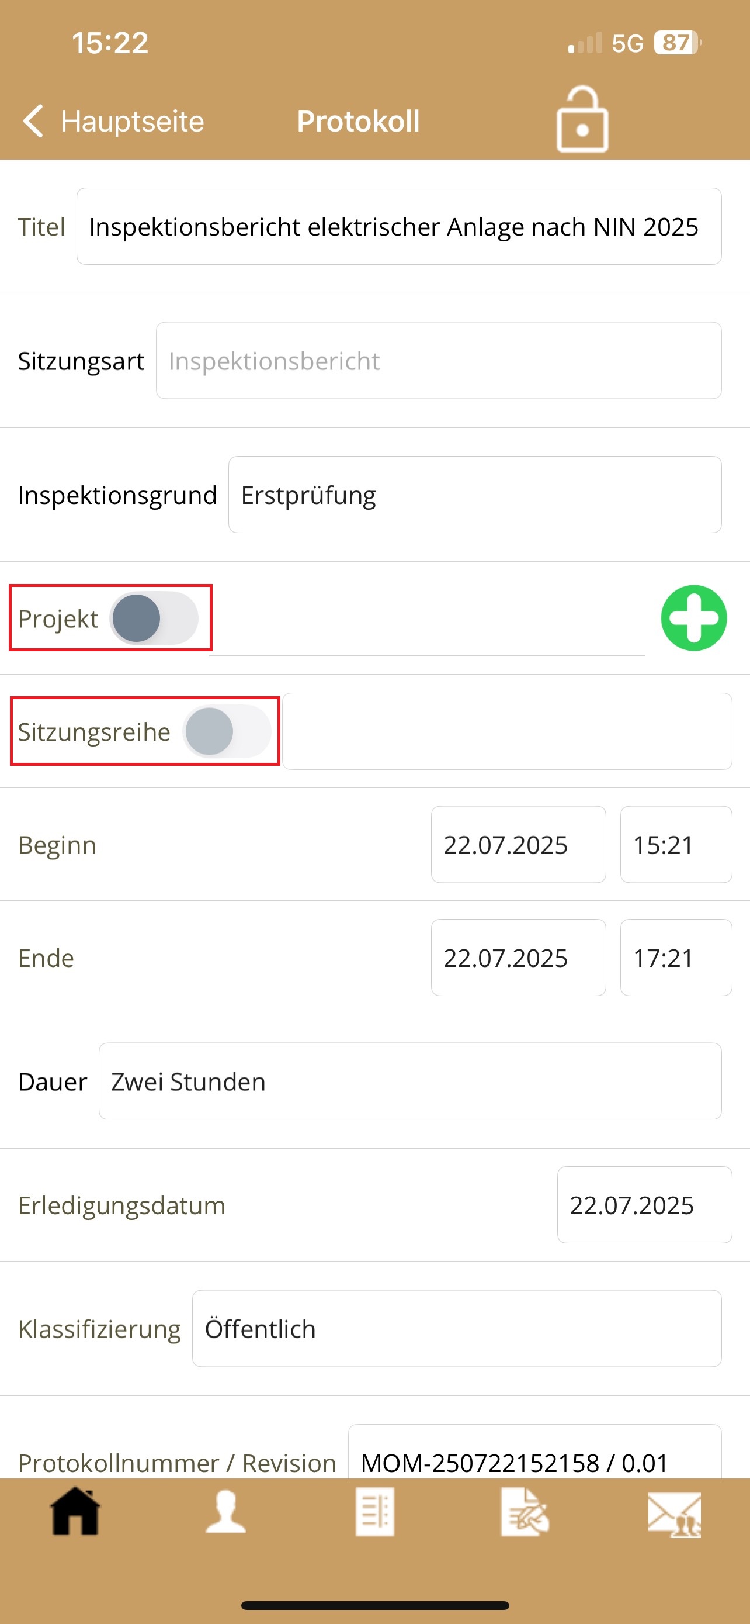The image size is (750, 1624).
Task: Select the Erledigungsdatum date field
Action: (644, 1205)
